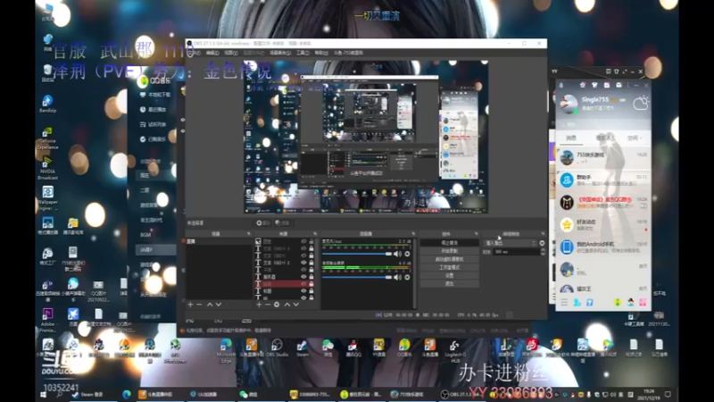Move scene up with arrow icon
This screenshot has height=402, width=714.
(210, 305)
